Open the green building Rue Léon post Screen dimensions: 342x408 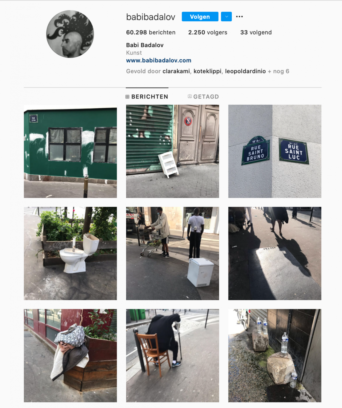click(x=70, y=151)
